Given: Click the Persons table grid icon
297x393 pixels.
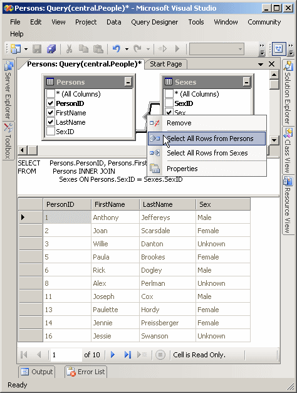Looking at the screenshot, I should click(50, 81).
